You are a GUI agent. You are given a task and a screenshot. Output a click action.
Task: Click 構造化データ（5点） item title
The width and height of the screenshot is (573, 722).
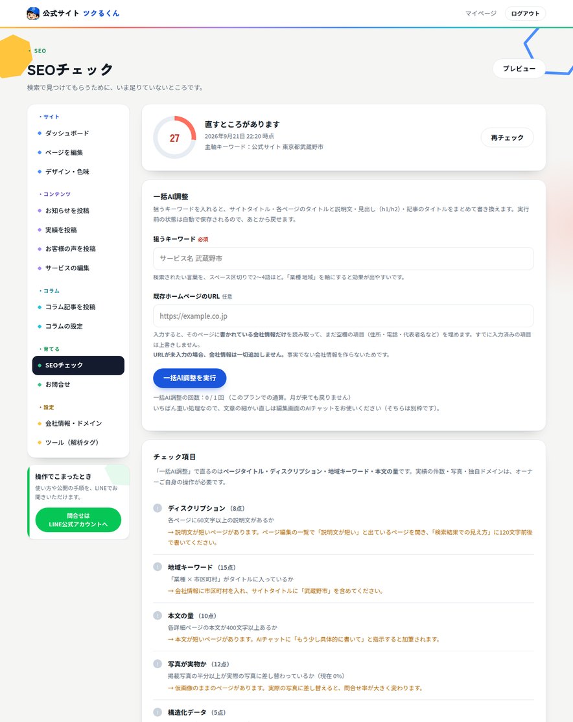(x=197, y=712)
